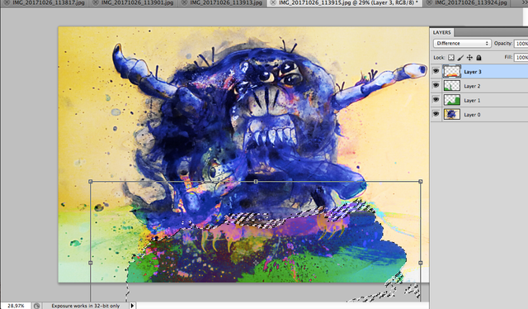Click the layer Fill value field

(x=521, y=57)
